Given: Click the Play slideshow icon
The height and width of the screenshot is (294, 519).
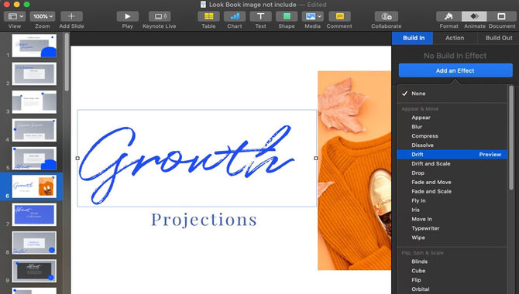Looking at the screenshot, I should (128, 16).
